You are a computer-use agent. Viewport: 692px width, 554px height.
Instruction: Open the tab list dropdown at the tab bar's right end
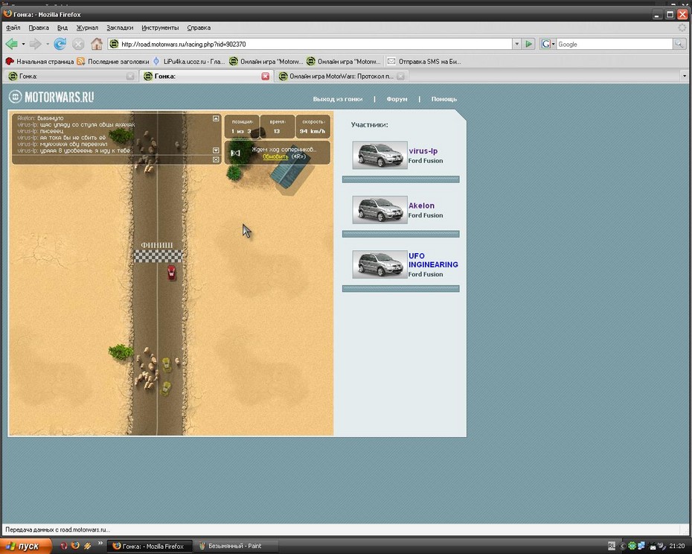tap(685, 76)
